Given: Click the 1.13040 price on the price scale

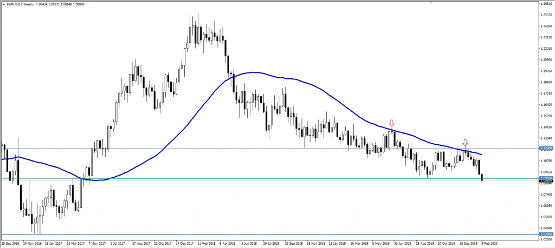Looking at the screenshot, I should [x=546, y=138].
